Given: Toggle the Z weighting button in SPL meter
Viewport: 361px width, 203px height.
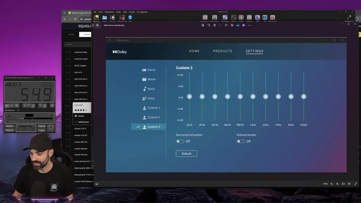Looking at the screenshot, I should (33, 105).
